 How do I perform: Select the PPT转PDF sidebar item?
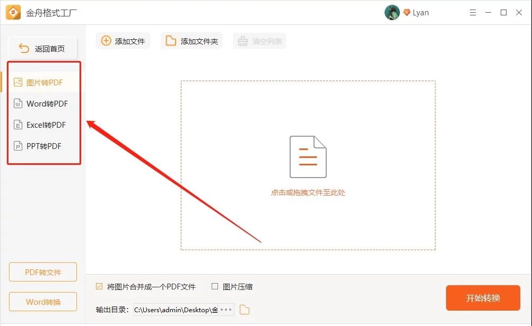(43, 146)
